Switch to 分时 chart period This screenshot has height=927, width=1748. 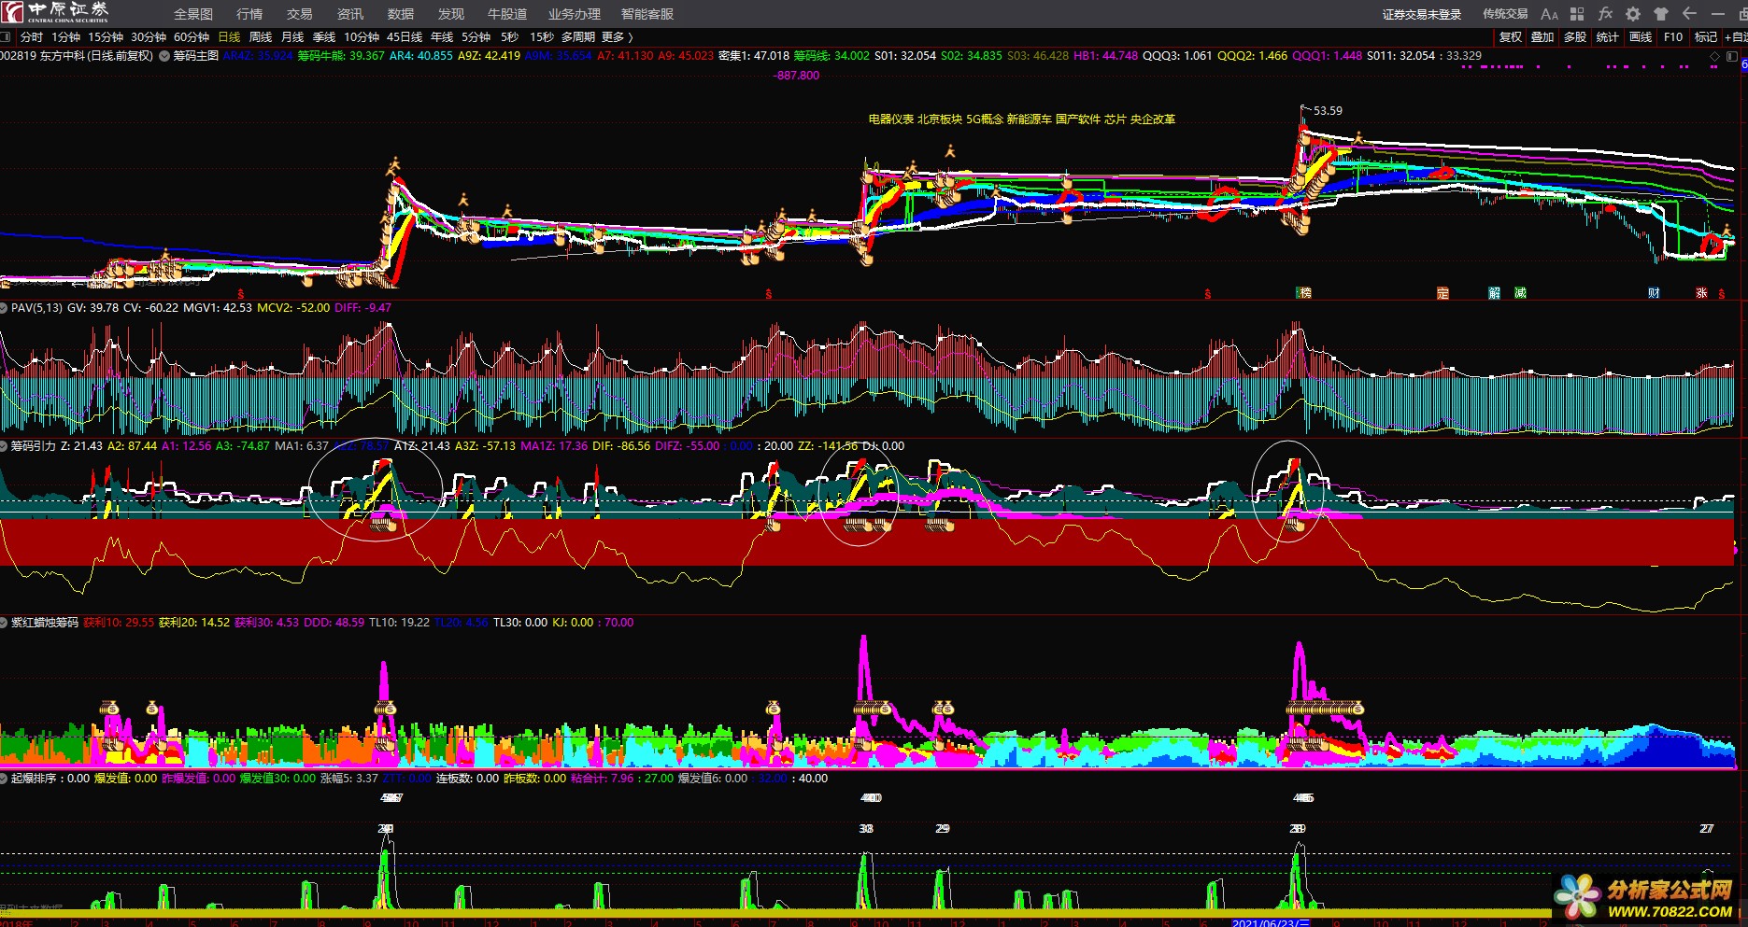tap(32, 37)
